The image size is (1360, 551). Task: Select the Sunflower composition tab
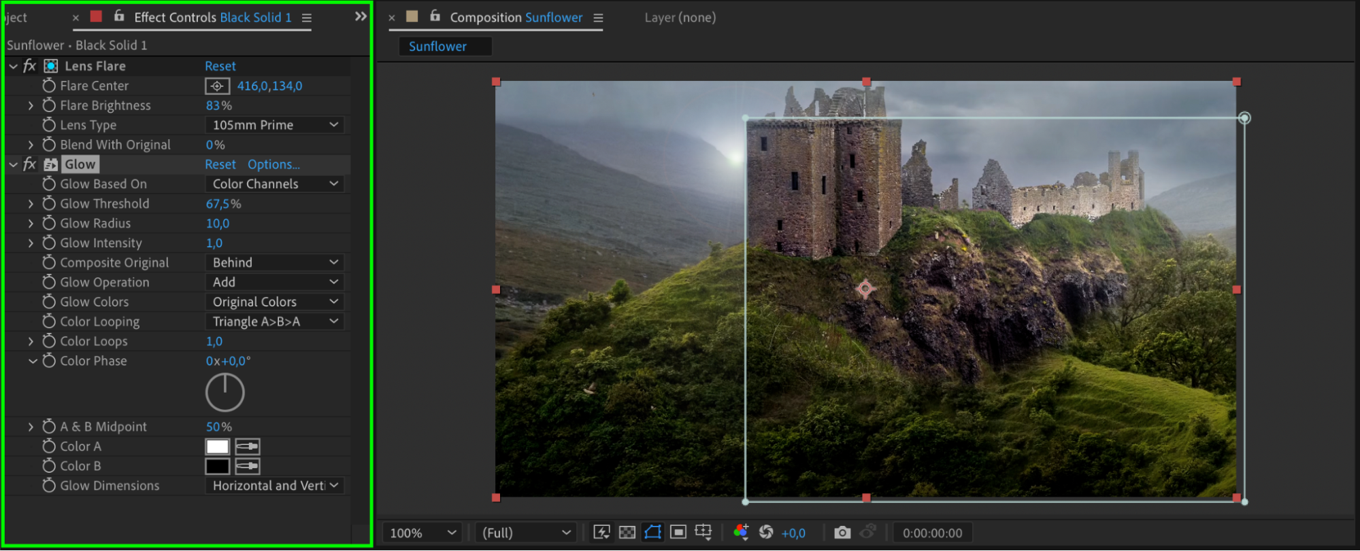tap(437, 46)
